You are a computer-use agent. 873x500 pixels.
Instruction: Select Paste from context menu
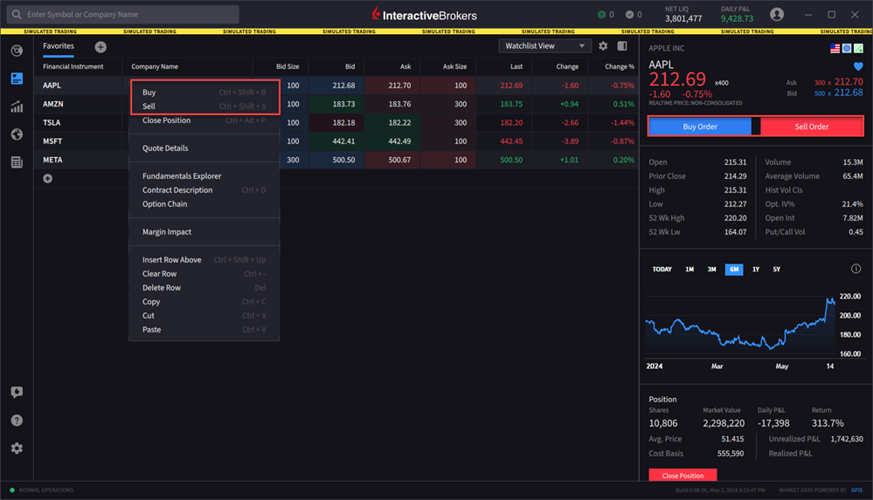tap(204, 329)
